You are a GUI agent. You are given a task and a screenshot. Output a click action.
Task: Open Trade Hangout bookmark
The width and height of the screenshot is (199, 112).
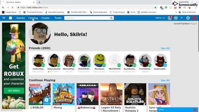click(x=117, y=12)
